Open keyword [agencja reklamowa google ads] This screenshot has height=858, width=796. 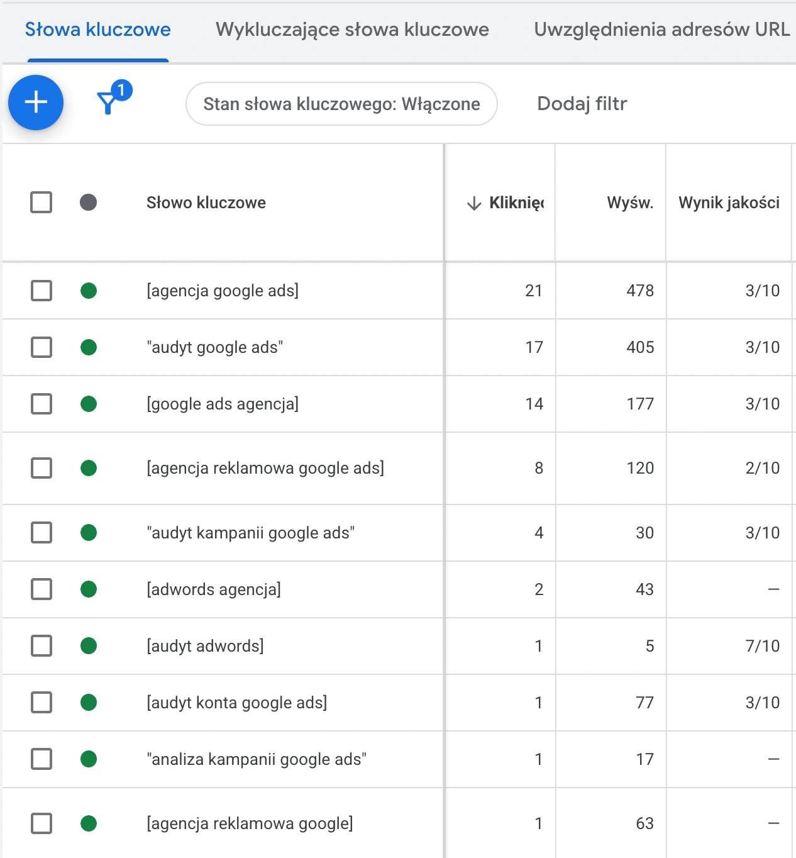coord(265,468)
